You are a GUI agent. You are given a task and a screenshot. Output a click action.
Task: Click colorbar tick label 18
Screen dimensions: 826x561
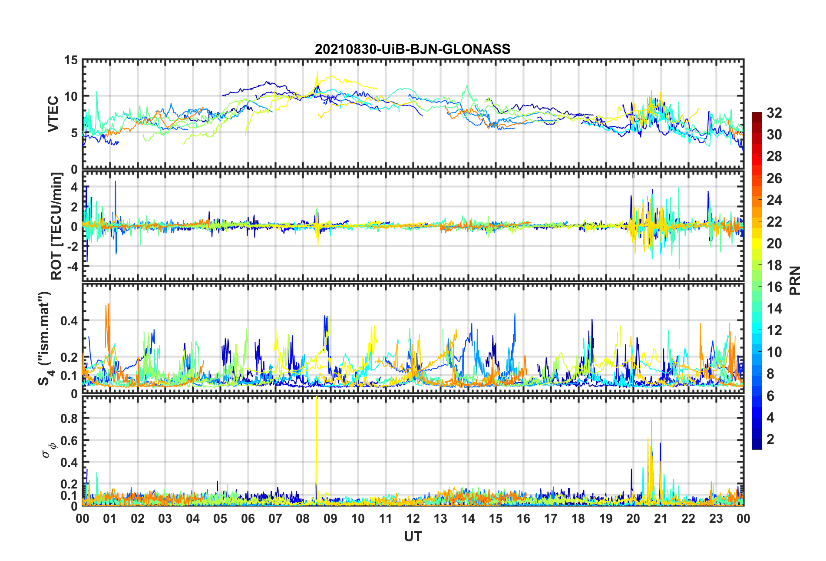point(774,265)
